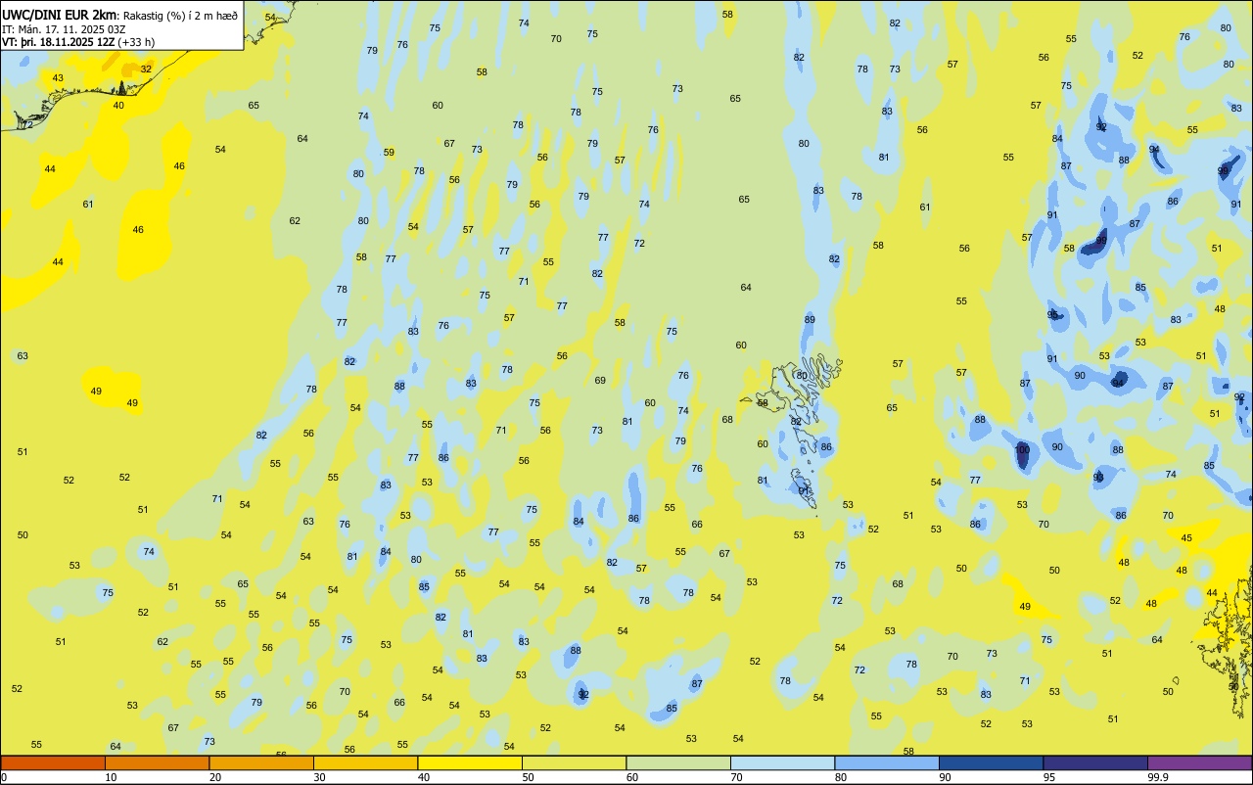
Task: Click the purple legend swatch above 99.9
Action: coord(1199,762)
